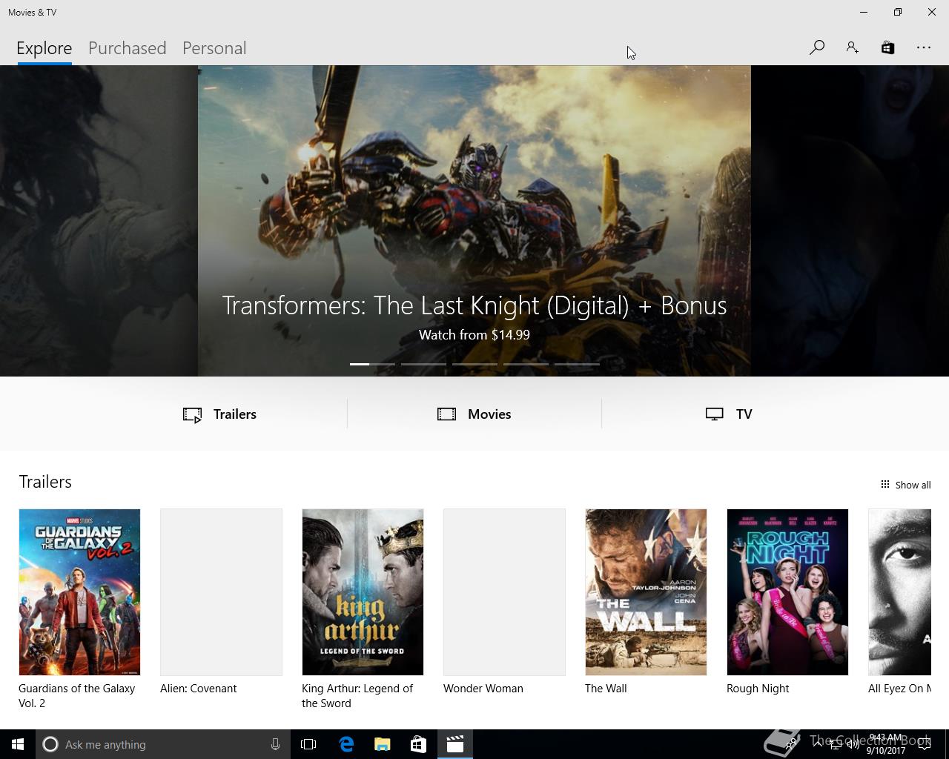Image resolution: width=949 pixels, height=759 pixels.
Task: Show previous carousel slide on left
Action: pyautogui.click(x=99, y=221)
